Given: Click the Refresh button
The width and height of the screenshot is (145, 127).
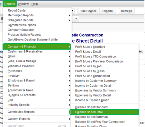Looking at the screenshot, I should click(x=126, y=11).
